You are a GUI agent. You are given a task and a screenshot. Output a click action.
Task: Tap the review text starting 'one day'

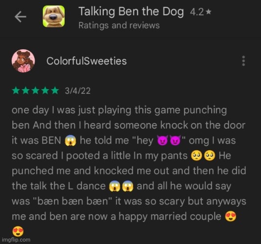pos(129,170)
